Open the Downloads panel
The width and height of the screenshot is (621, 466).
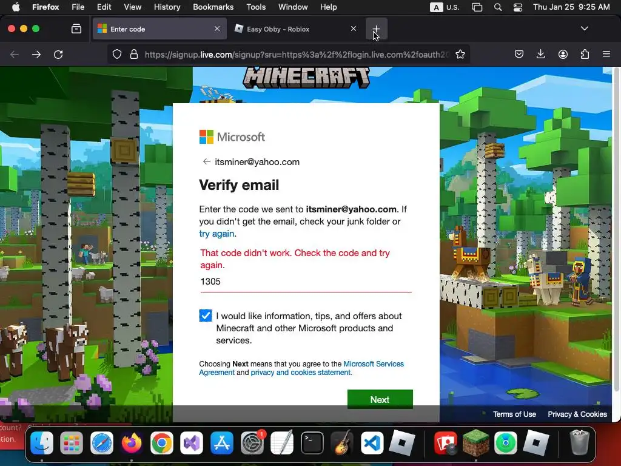click(540, 54)
